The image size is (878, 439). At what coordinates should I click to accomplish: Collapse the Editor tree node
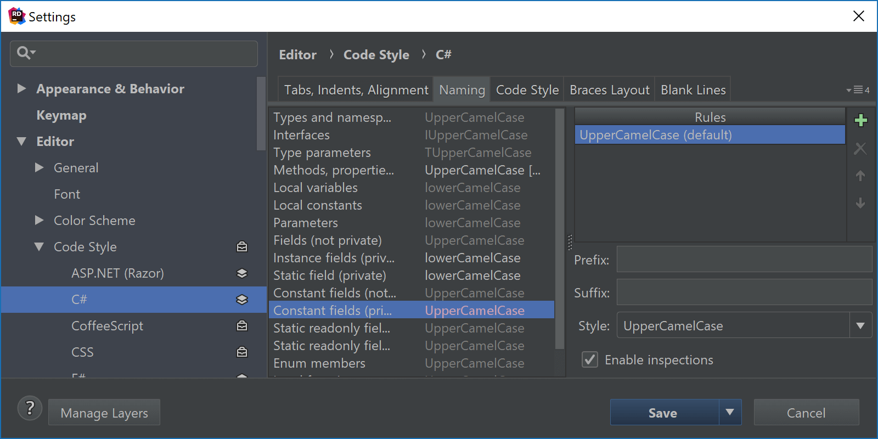(x=21, y=141)
